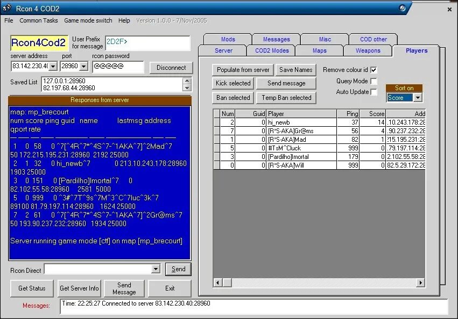Click the User Prefix input field
The height and width of the screenshot is (319, 458).
(147, 43)
